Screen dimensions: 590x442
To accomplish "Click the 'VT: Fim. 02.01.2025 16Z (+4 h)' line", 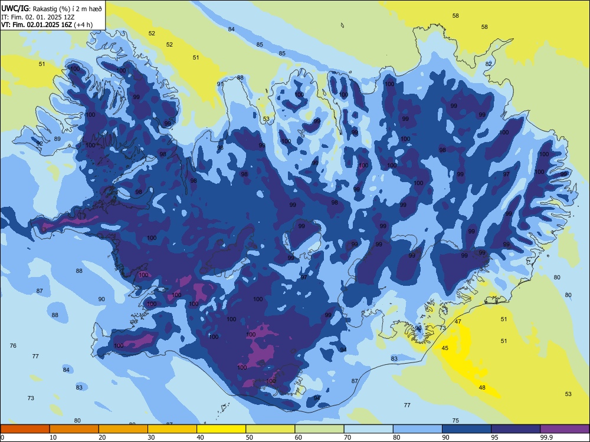I will [47, 25].
